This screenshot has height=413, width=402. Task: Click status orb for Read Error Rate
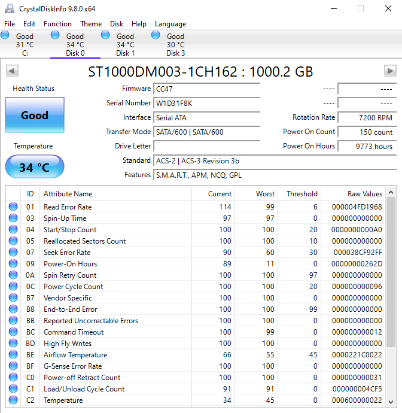[x=13, y=206]
